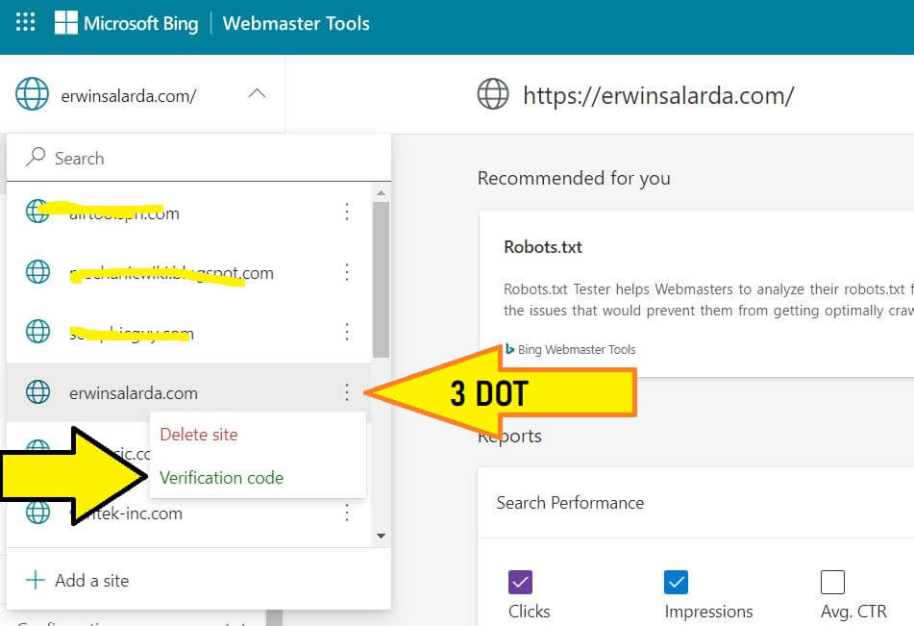Uncheck the Impressions checkbox
914x626 pixels.
click(x=676, y=582)
